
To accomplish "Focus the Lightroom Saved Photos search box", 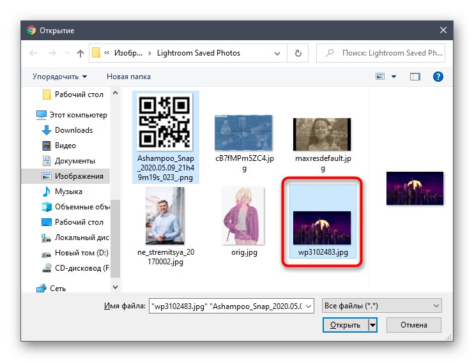I will pos(381,53).
